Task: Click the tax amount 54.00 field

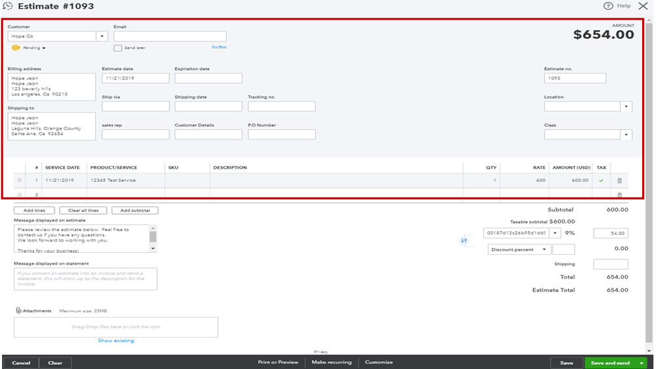Action: (611, 233)
